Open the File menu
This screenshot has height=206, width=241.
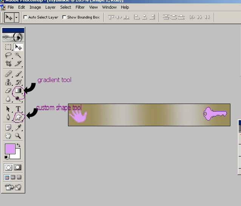[x=11, y=7]
